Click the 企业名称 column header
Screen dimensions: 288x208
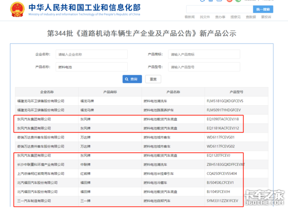click(47, 92)
